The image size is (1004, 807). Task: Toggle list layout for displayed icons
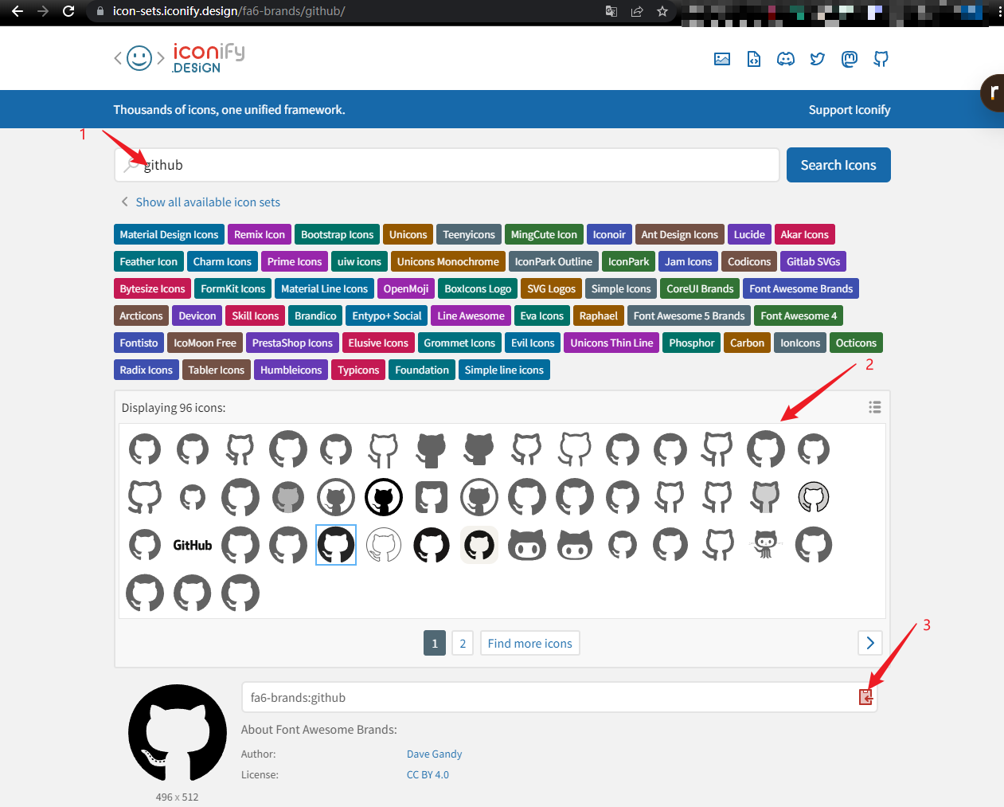[x=875, y=407]
